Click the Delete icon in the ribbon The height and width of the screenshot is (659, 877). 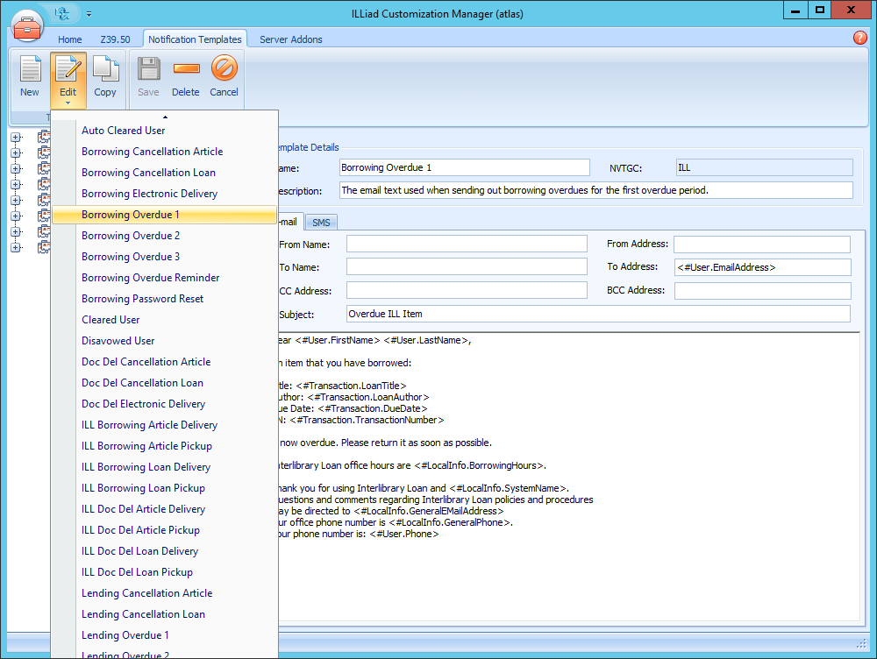185,74
